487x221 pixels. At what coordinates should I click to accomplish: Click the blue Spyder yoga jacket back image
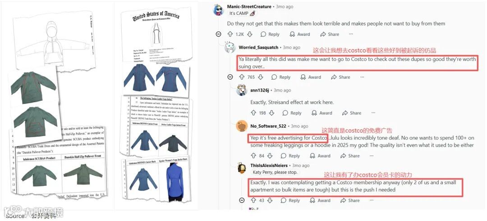(x=175, y=180)
